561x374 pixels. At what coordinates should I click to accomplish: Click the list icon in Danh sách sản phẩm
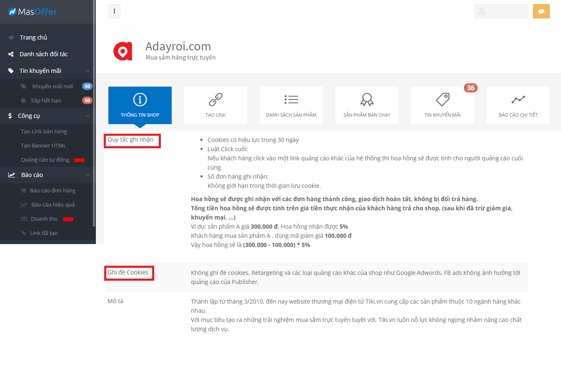coord(291,99)
